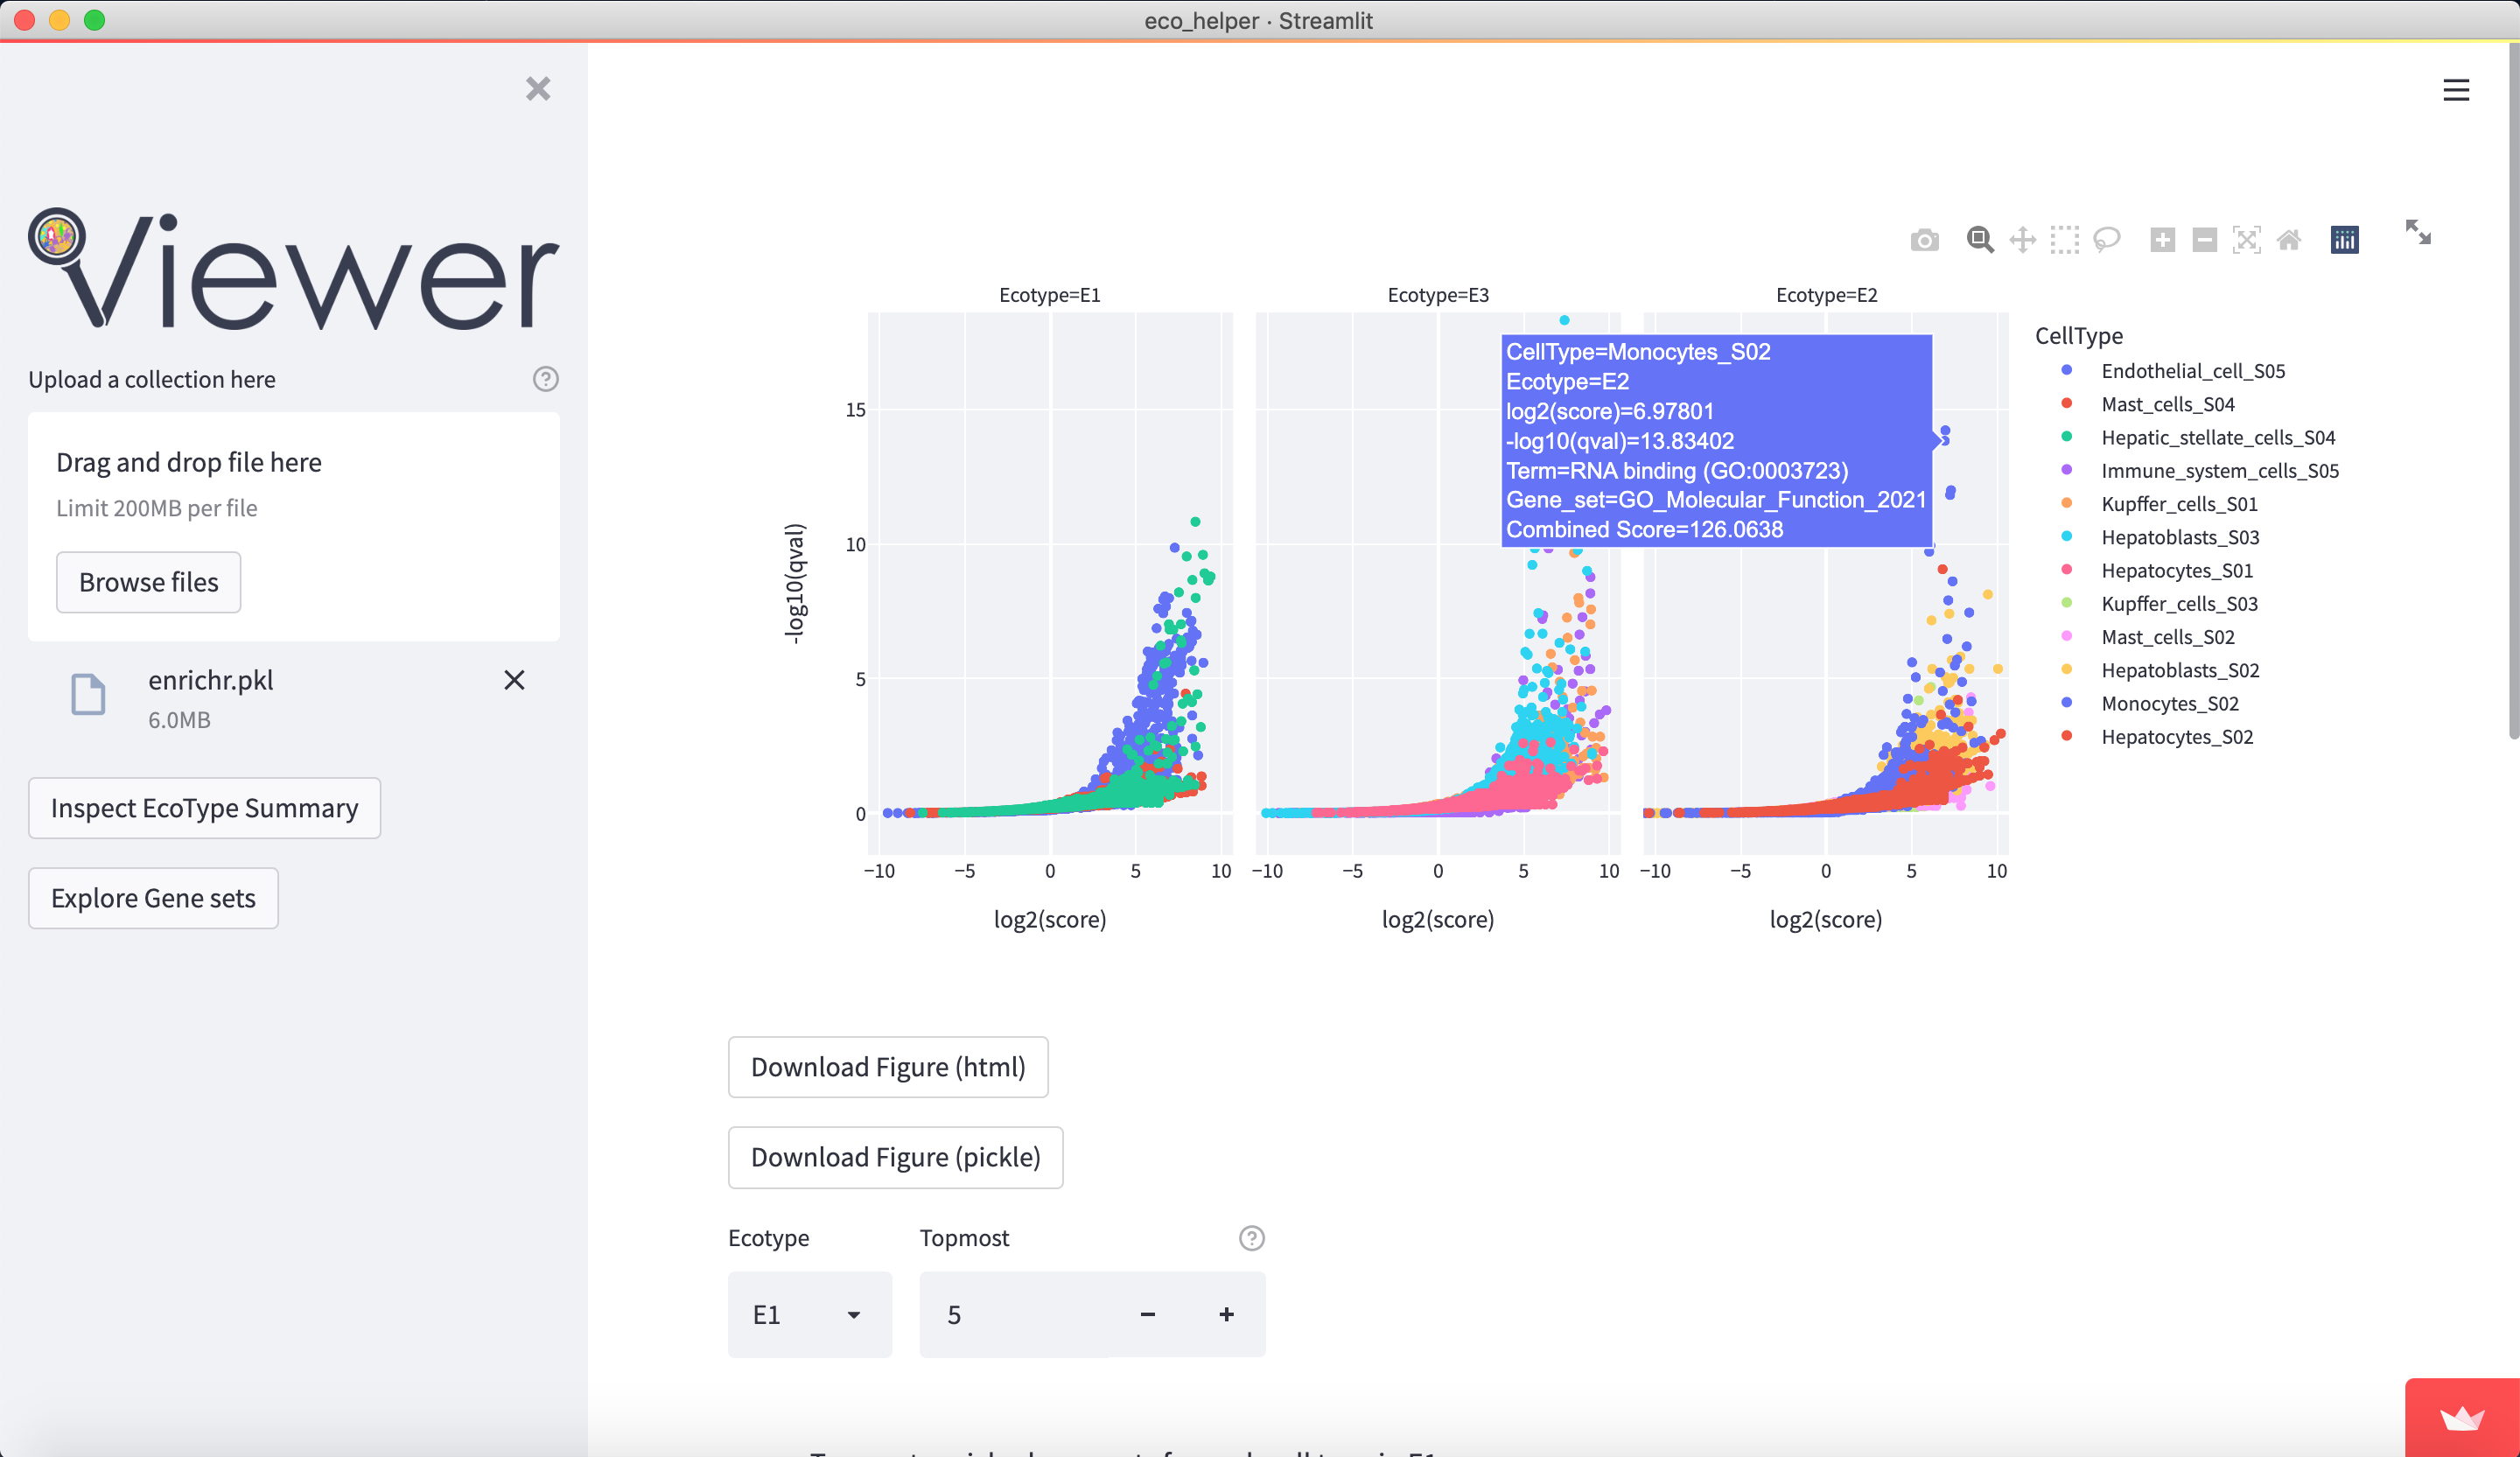Hide Endothelial_cell_S05 trace via legend
The image size is (2520, 1457).
point(2192,371)
